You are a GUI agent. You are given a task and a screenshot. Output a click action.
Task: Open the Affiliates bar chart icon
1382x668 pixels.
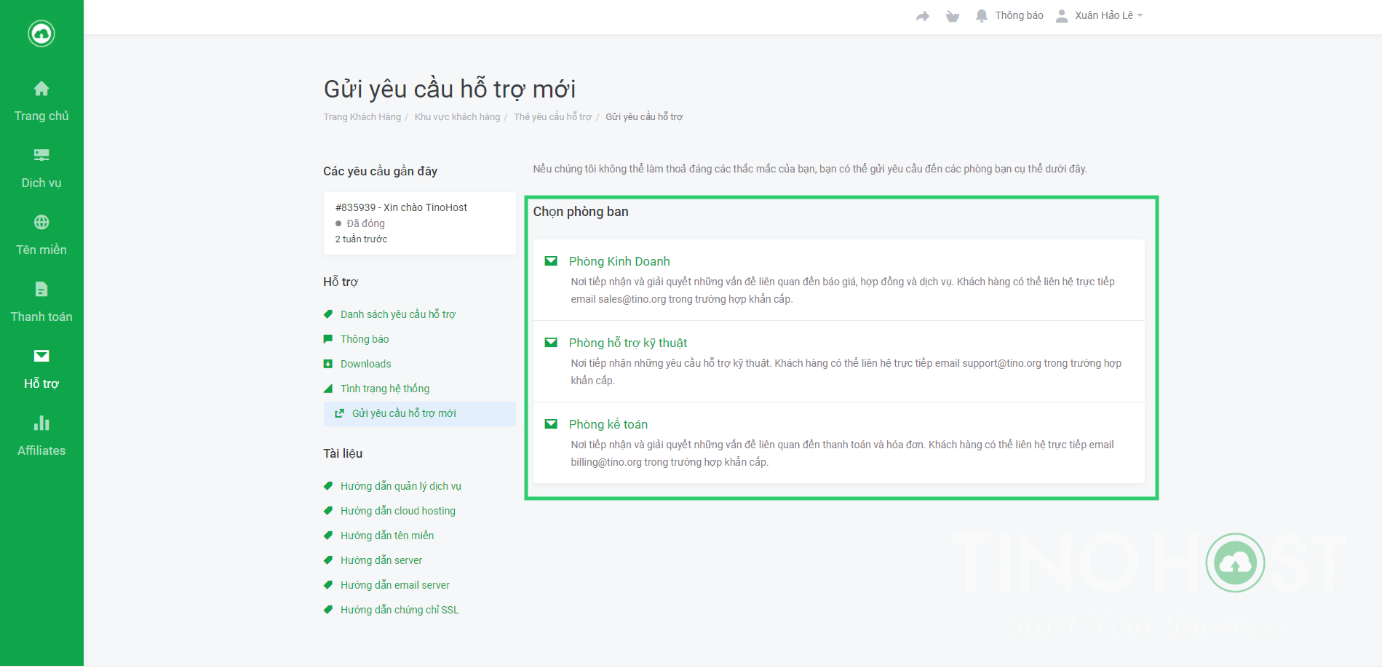(41, 423)
